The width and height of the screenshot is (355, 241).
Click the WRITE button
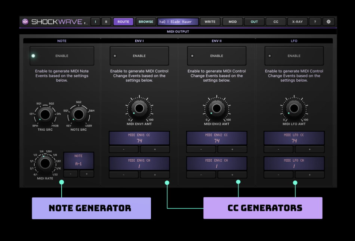pos(210,22)
